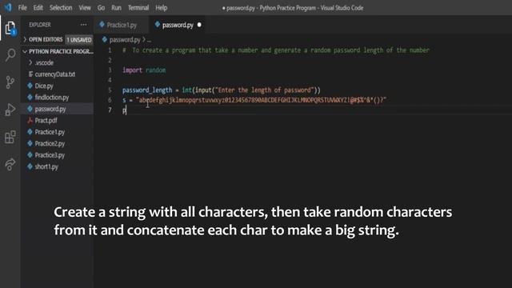Screen dimensions: 512x288
Task: Click the EXPLORER panel title
Action: tap(40, 25)
